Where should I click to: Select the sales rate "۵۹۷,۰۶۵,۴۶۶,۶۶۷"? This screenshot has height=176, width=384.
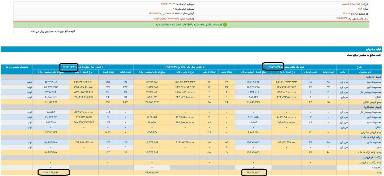click(83, 92)
